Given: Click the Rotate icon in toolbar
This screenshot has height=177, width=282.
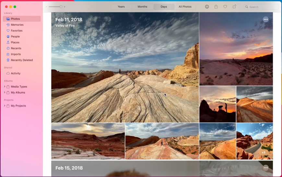Looking at the screenshot, I should click(x=234, y=7).
